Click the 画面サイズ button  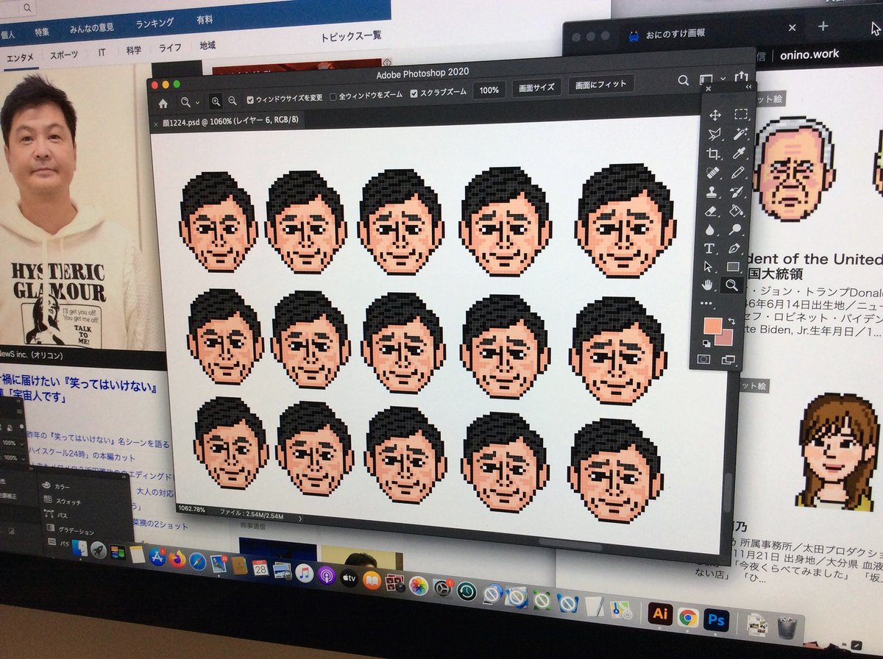(x=536, y=88)
